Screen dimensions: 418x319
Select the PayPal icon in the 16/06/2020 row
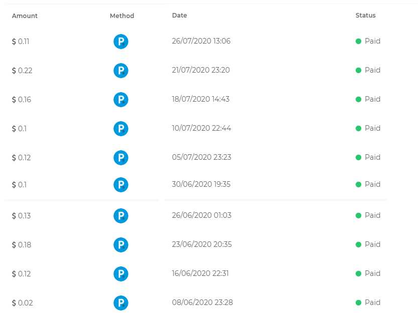120,274
